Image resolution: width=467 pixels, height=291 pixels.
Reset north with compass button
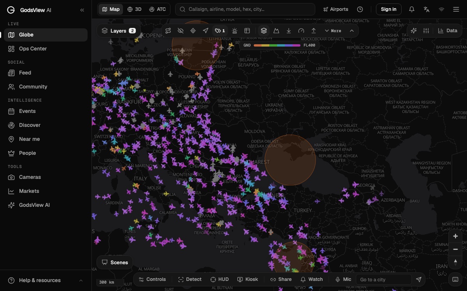pos(455,262)
